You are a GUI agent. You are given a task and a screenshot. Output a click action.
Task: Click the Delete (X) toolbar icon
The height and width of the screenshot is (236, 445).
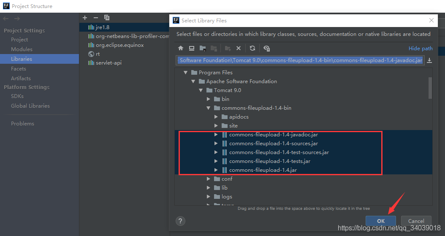pos(239,48)
